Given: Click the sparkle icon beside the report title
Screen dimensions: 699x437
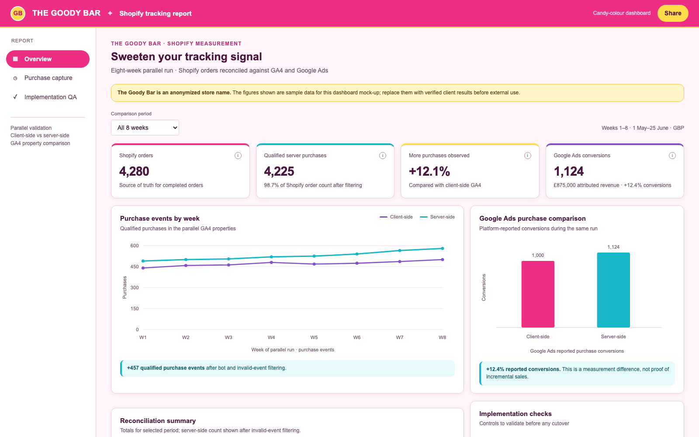Looking at the screenshot, I should [110, 13].
